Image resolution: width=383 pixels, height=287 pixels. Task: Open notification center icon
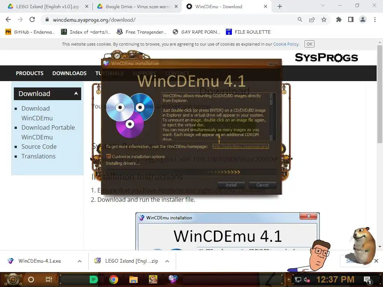[367, 280]
